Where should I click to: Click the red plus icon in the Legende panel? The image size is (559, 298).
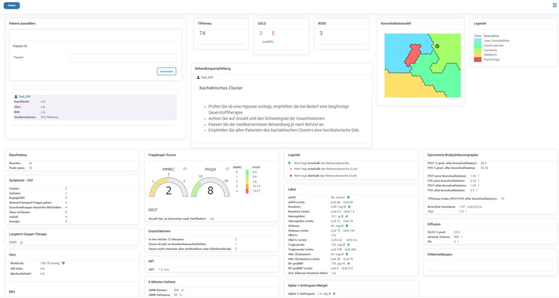click(291, 176)
